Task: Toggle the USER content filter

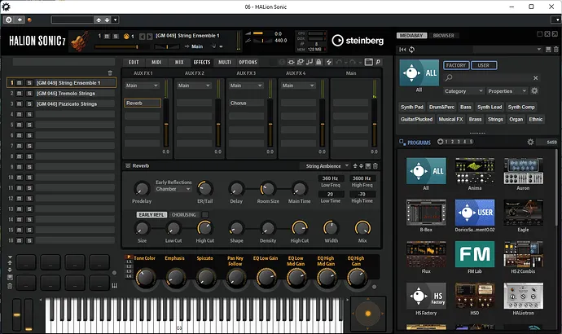Action: [x=484, y=65]
